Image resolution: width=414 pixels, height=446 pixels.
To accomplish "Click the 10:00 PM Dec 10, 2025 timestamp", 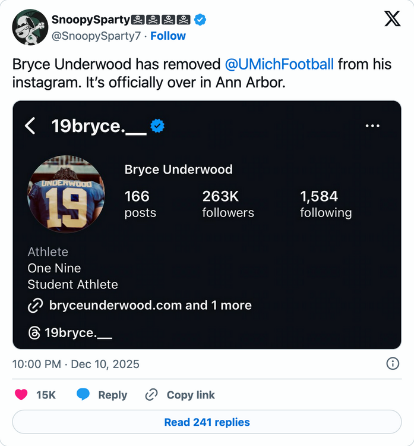I will [76, 364].
